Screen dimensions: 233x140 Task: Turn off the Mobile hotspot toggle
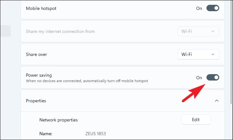(x=213, y=8)
